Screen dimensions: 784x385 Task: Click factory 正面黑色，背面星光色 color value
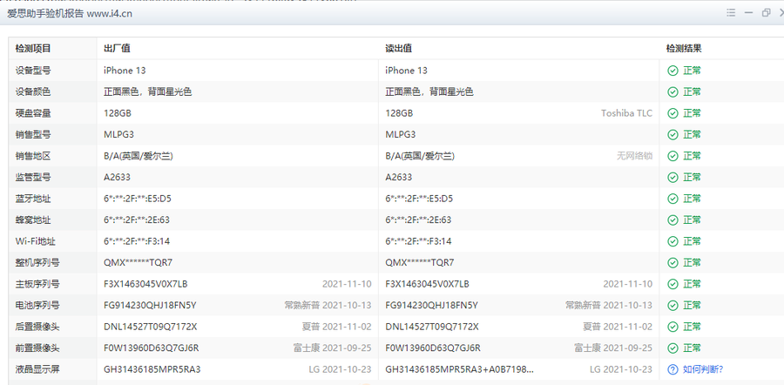(x=147, y=92)
